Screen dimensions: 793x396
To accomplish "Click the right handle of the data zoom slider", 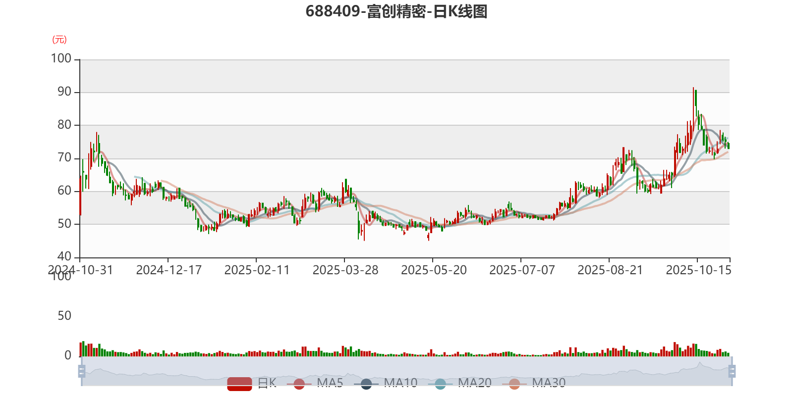I will [x=732, y=371].
